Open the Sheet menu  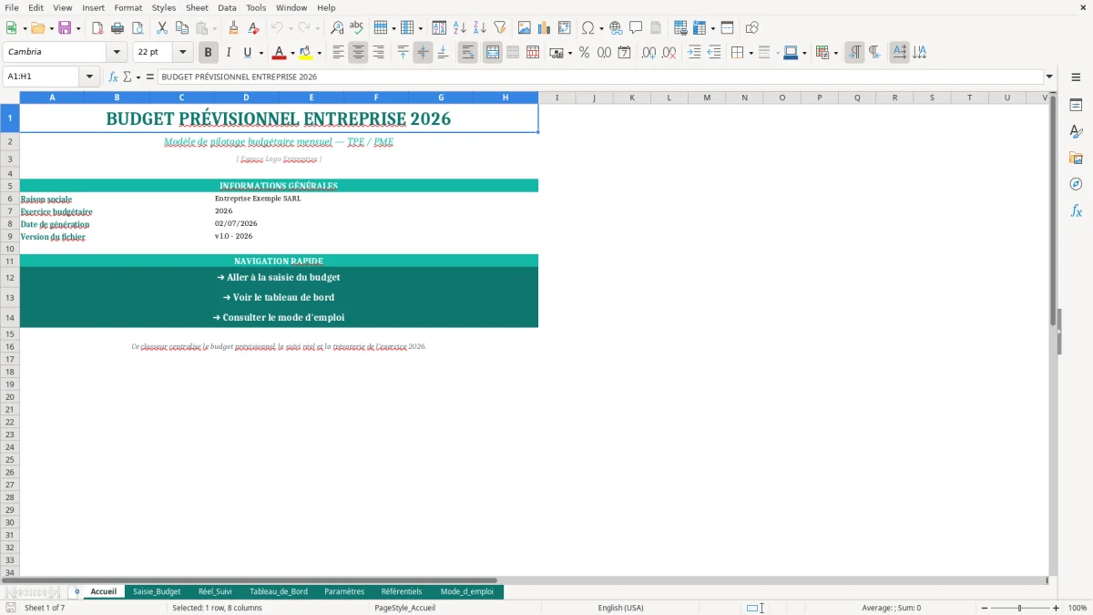pos(197,7)
